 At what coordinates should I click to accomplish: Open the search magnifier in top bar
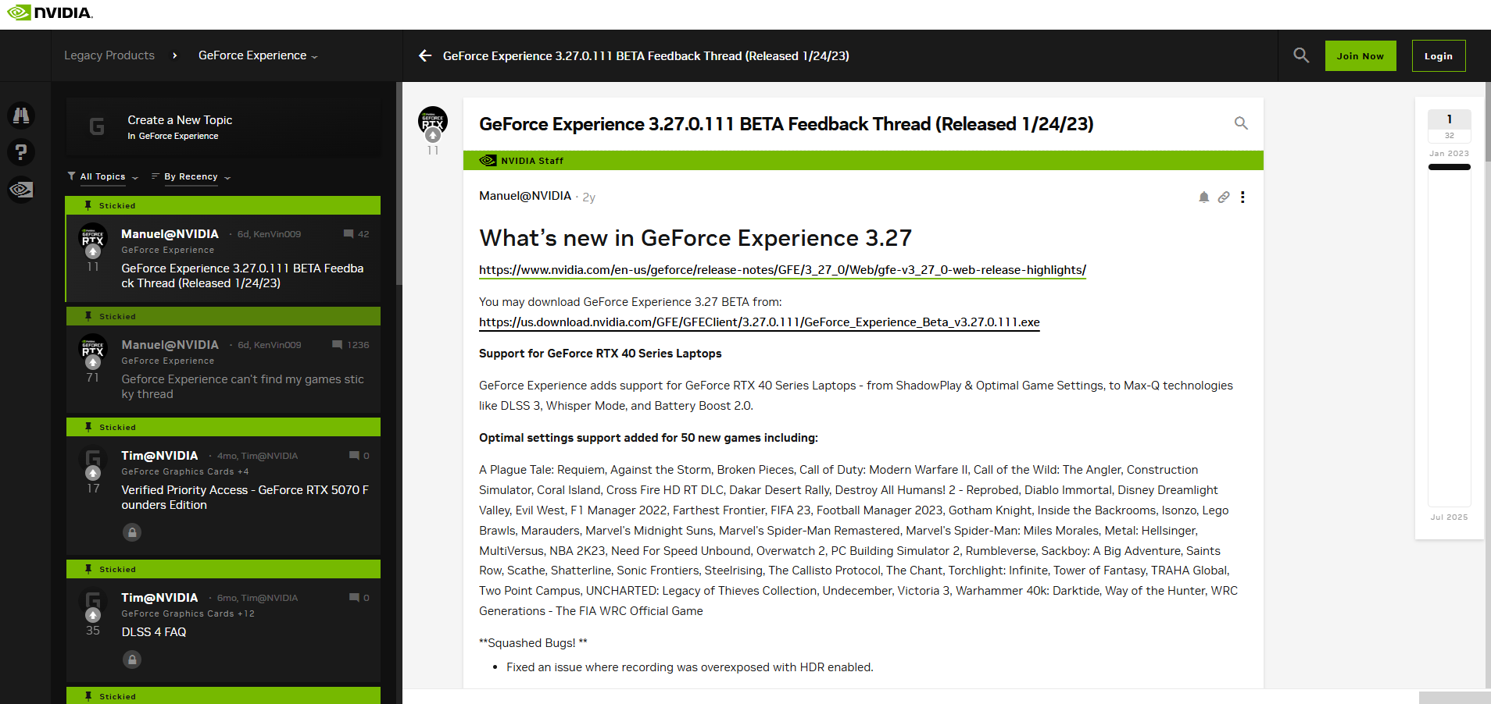pos(1301,55)
